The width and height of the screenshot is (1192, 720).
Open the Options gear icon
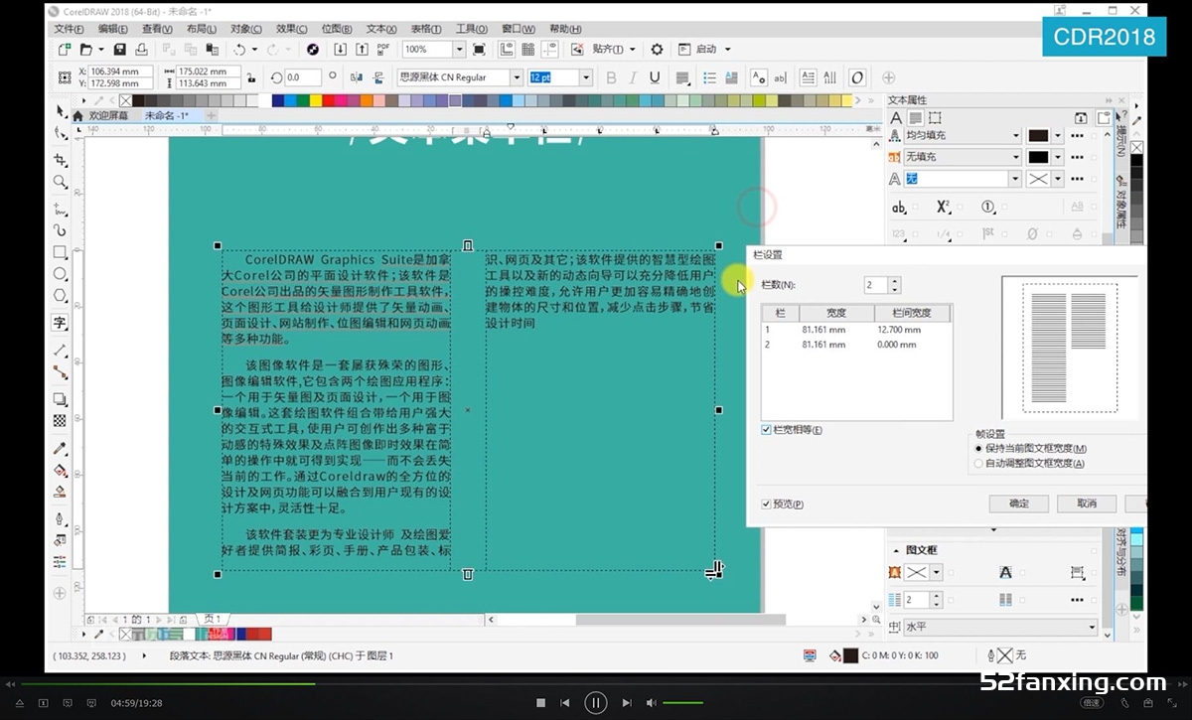coord(657,49)
